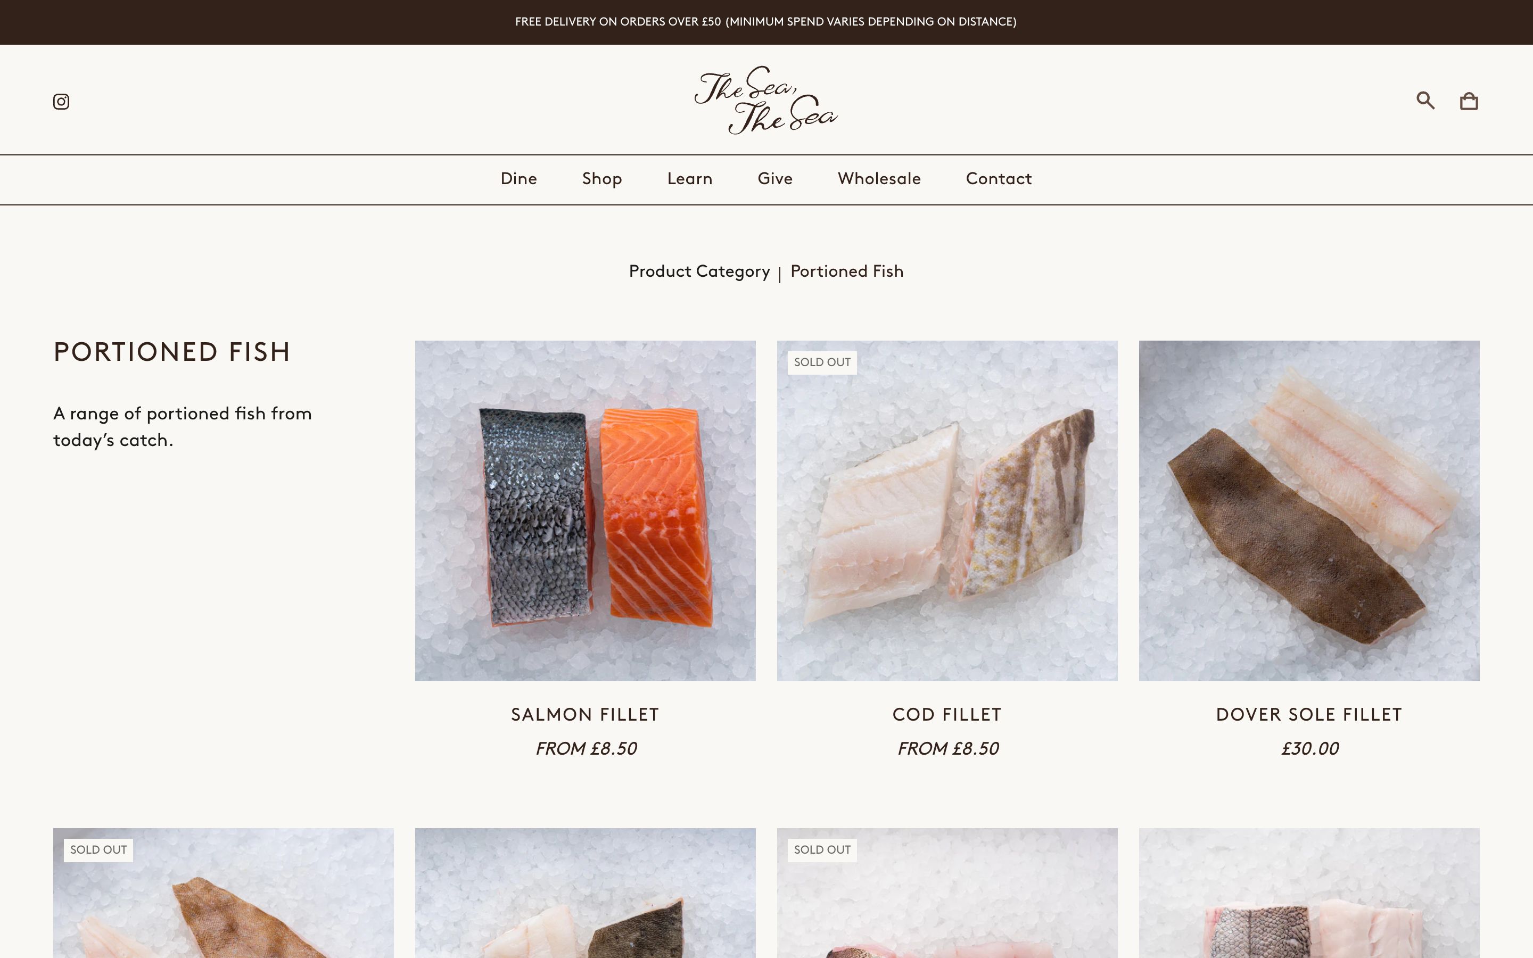Open the shopping bag cart icon

[x=1469, y=101]
